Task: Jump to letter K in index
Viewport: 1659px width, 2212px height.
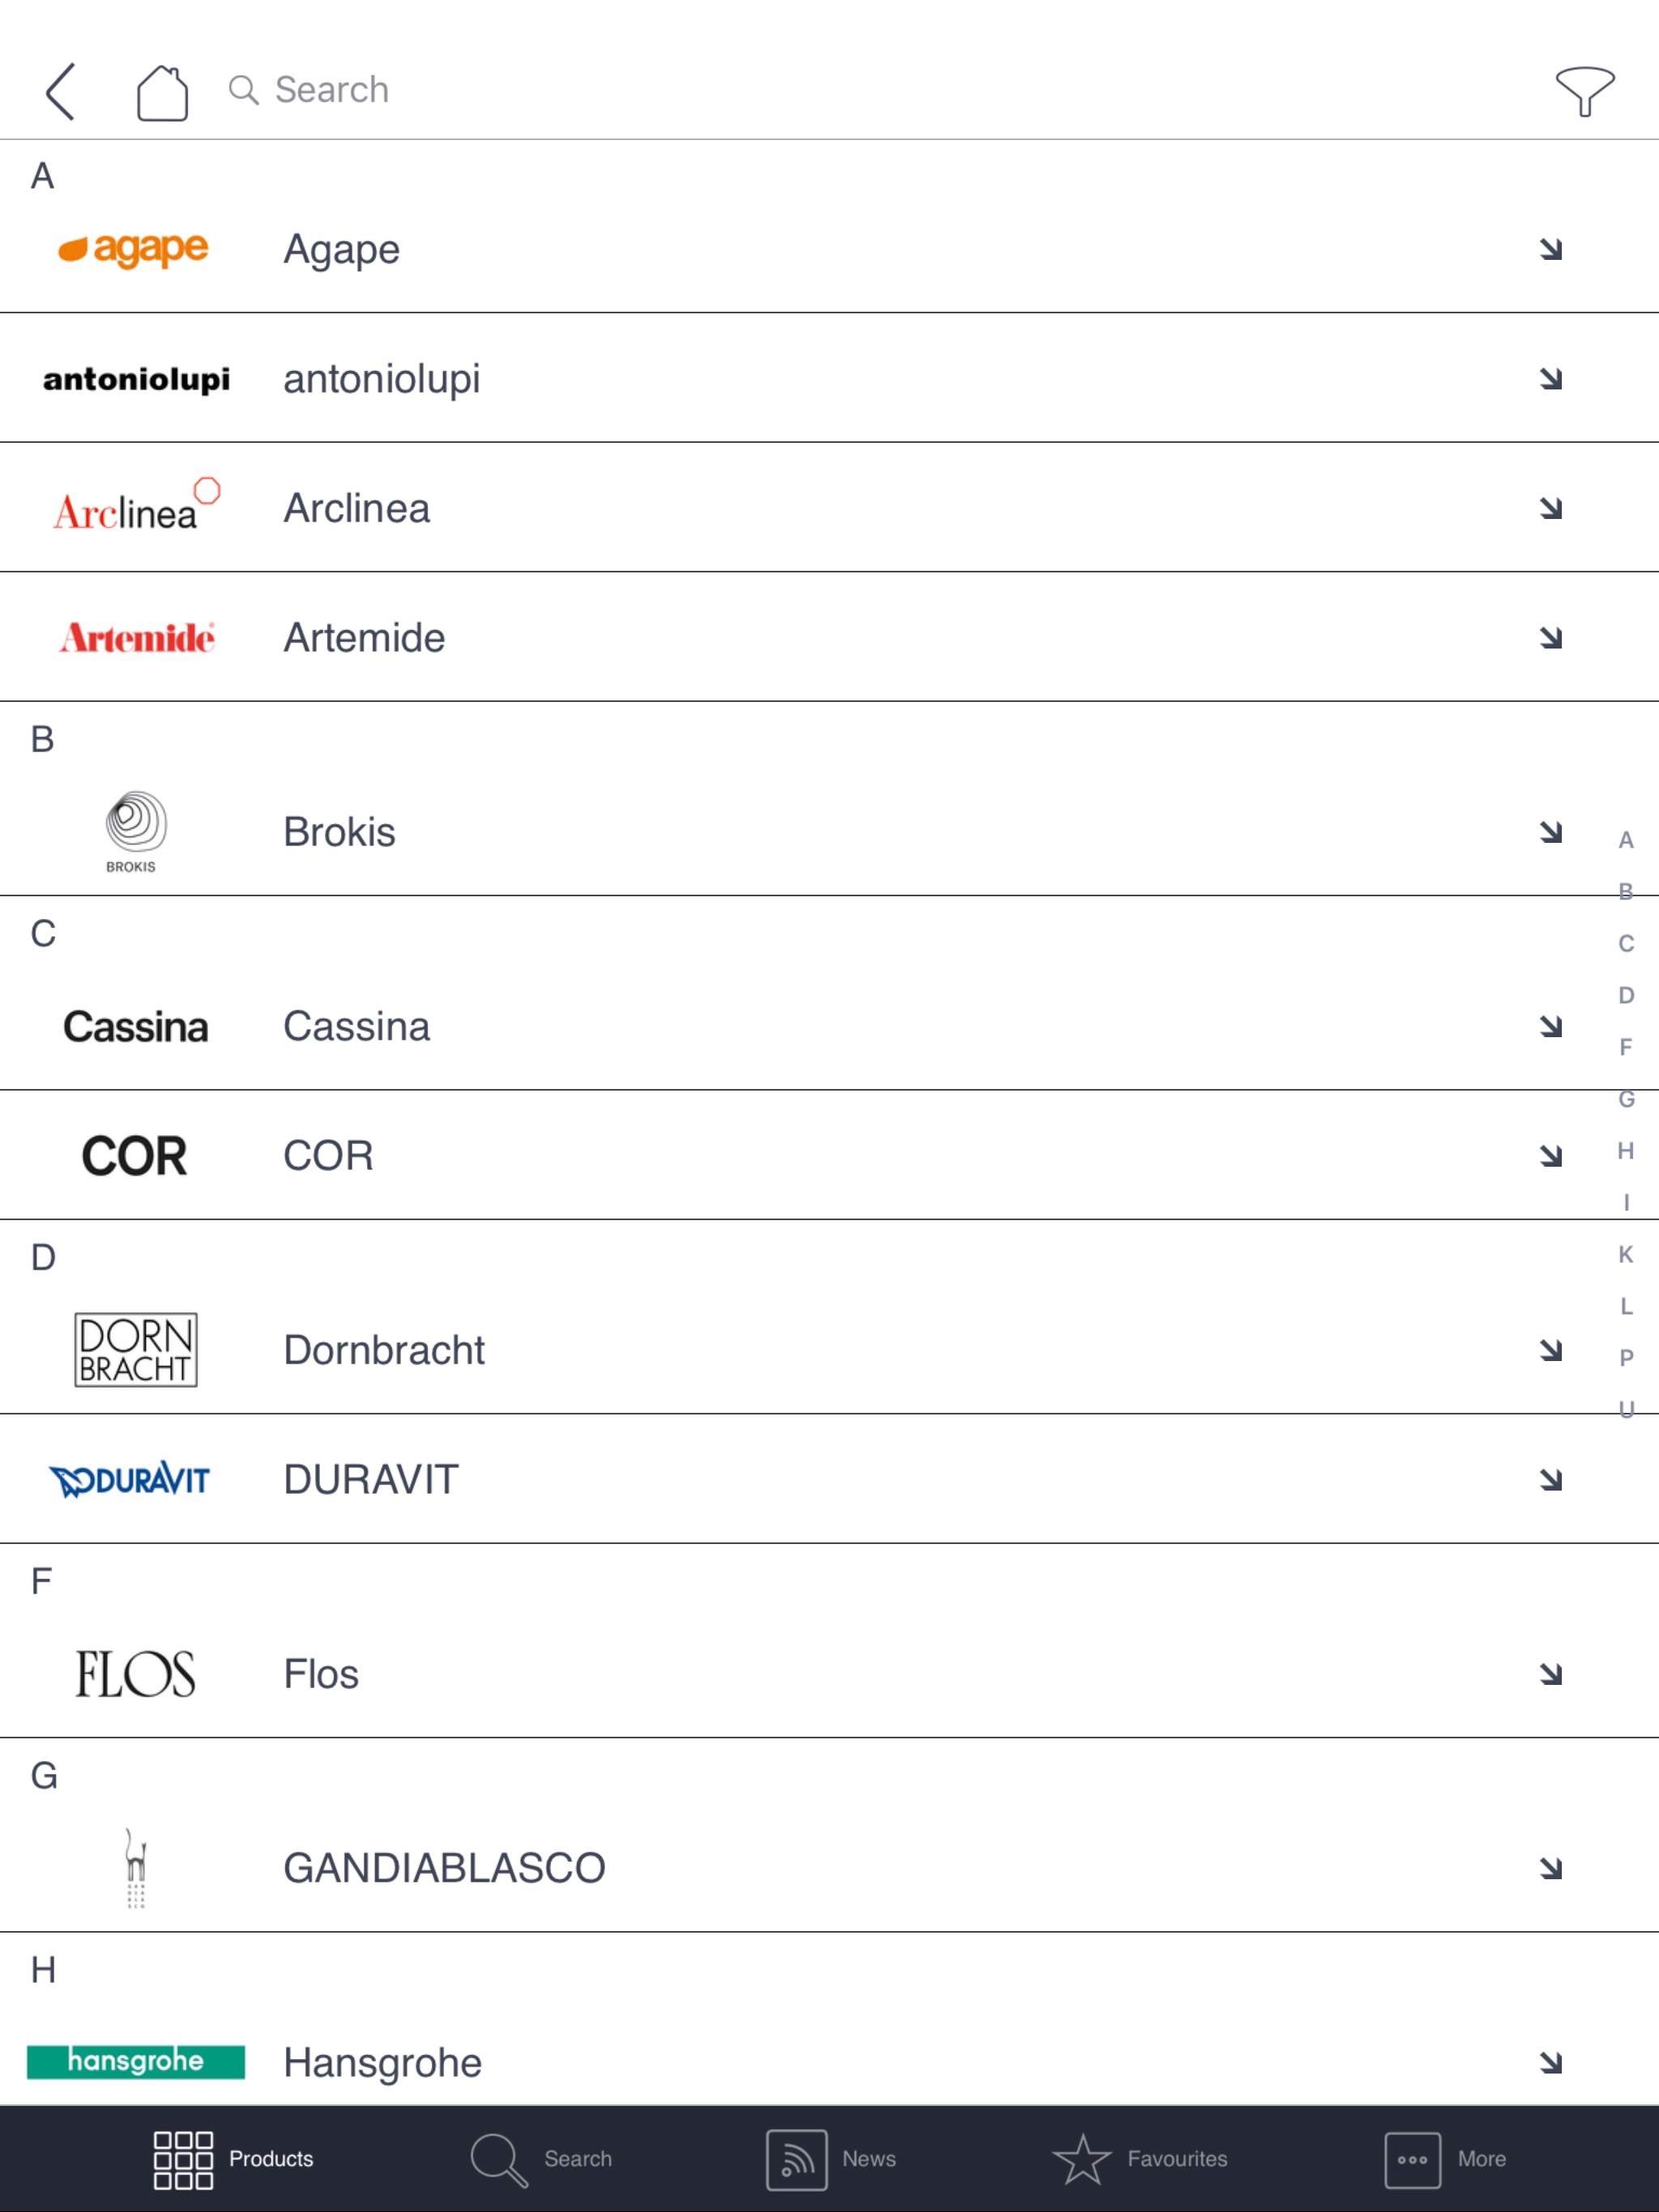Action: (x=1626, y=1254)
